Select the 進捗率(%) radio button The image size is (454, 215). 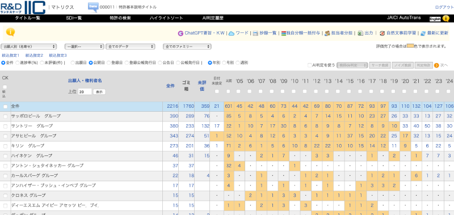tap(18, 62)
